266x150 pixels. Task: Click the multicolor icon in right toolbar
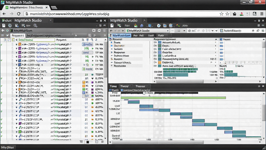tap(178, 26)
